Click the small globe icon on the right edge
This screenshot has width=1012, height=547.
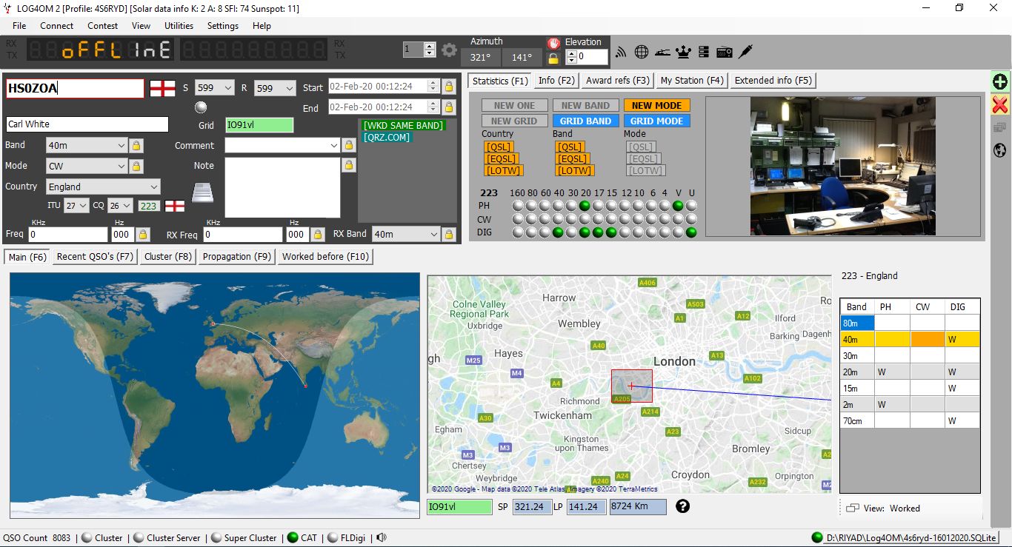tap(1000, 150)
